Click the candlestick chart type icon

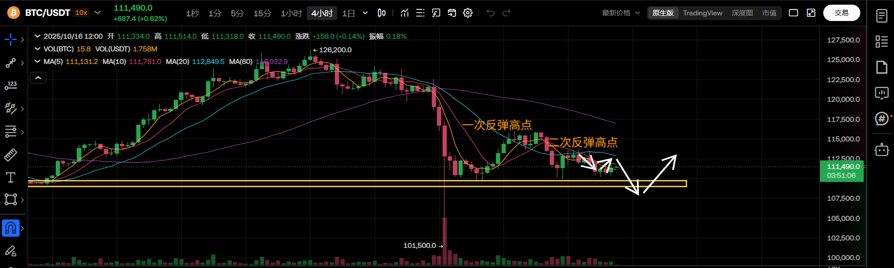pos(382,13)
